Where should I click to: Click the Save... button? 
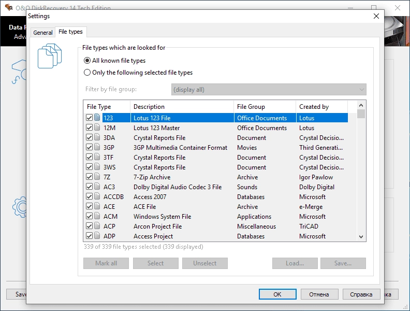[x=343, y=263]
